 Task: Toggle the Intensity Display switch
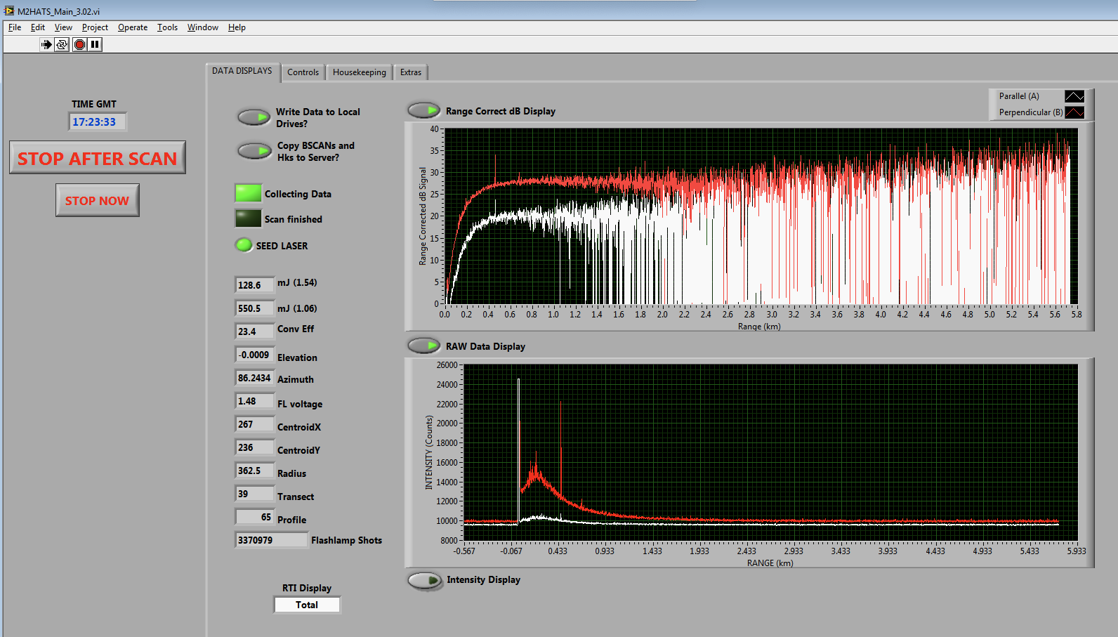pyautogui.click(x=424, y=580)
